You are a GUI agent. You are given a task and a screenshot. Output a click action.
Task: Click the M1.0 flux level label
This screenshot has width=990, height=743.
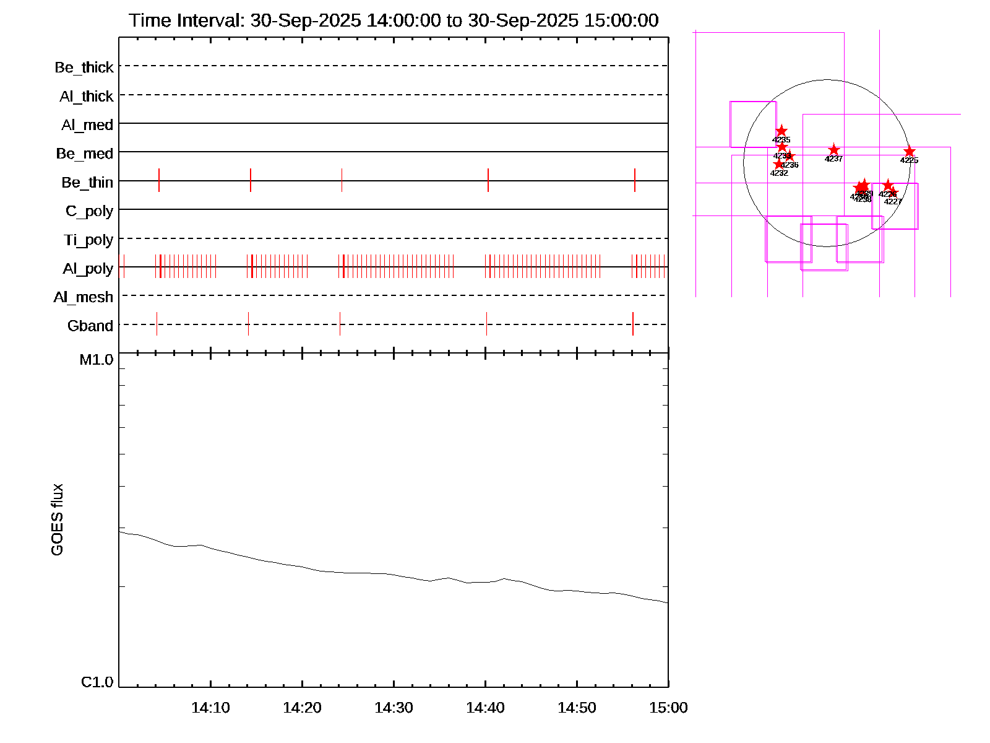coord(97,360)
